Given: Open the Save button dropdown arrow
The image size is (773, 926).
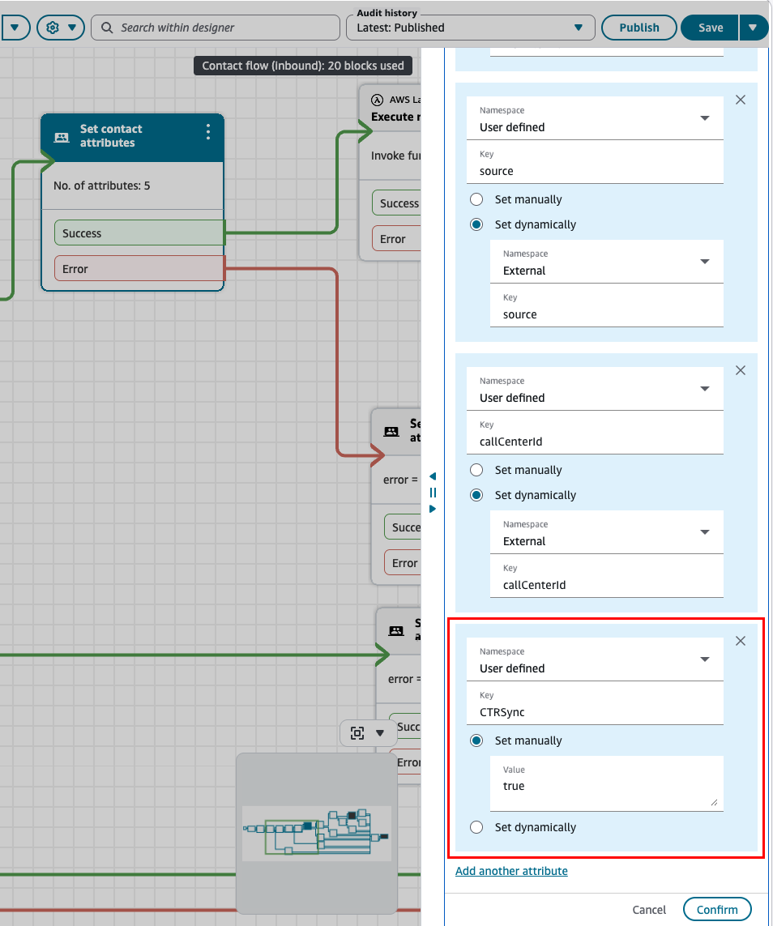Looking at the screenshot, I should coord(753,28).
